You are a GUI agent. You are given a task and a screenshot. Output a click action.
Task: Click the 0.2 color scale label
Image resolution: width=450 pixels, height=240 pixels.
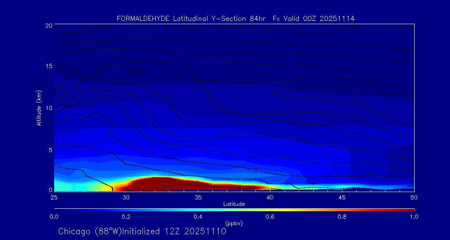click(x=126, y=217)
